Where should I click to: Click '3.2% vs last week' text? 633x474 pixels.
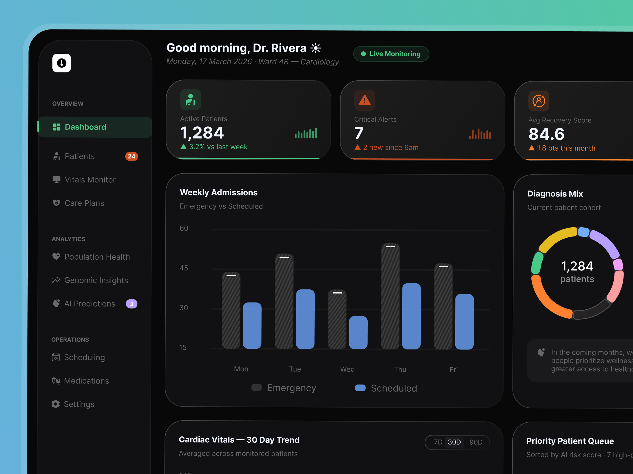pyautogui.click(x=218, y=147)
